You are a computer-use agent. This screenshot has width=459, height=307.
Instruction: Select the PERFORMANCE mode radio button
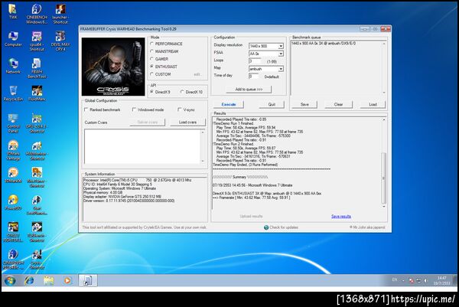point(151,44)
